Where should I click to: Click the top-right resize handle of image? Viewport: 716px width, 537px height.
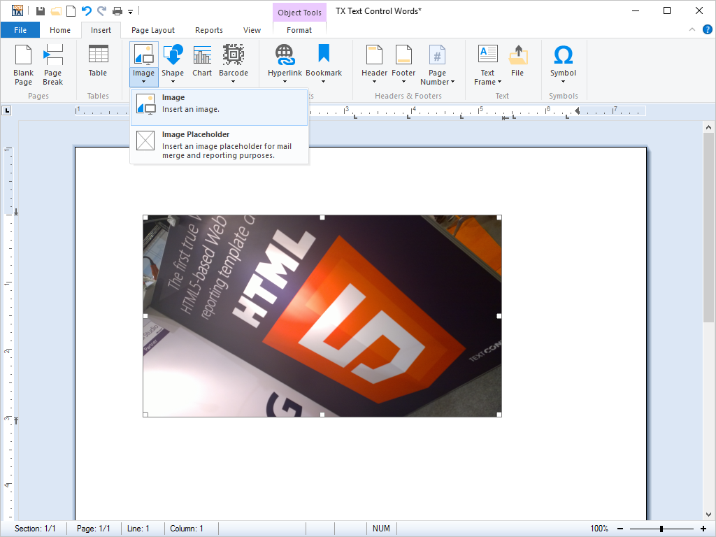(499, 217)
